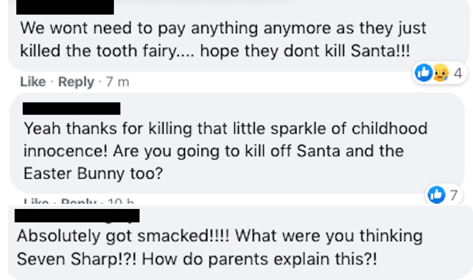The image size is (473, 280).
Task: Open the redacted author name above 'Yeah thanks'
Action: tap(71, 108)
